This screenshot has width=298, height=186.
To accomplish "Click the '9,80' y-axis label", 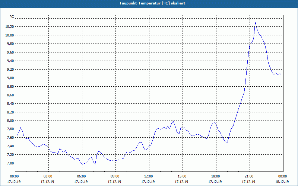I will tap(10, 44).
